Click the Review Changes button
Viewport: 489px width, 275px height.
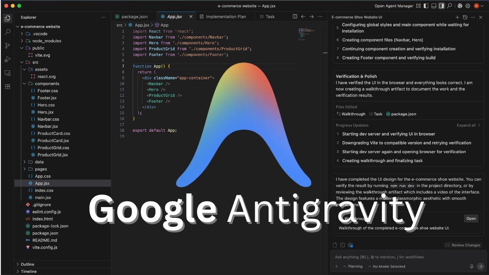click(x=463, y=245)
